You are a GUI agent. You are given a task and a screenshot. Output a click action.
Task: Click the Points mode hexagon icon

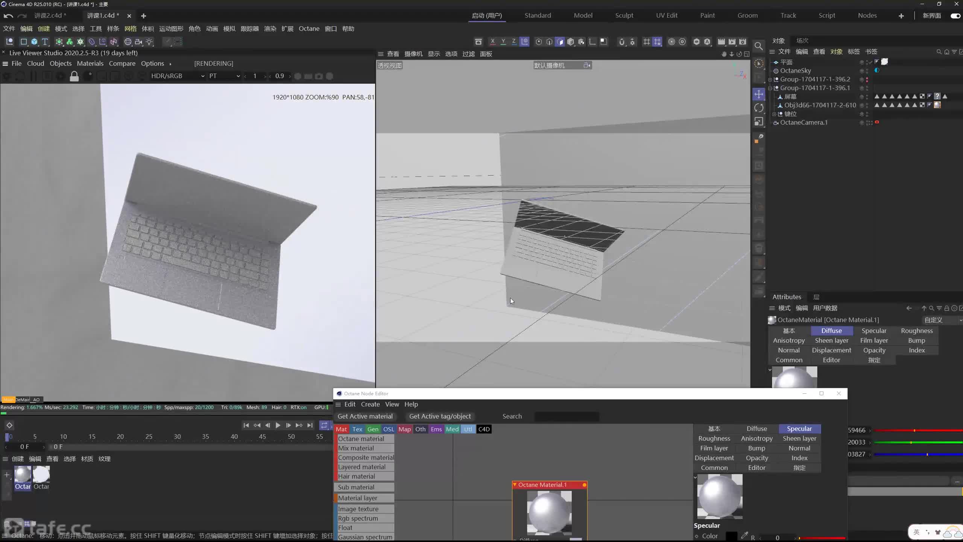pyautogui.click(x=539, y=42)
